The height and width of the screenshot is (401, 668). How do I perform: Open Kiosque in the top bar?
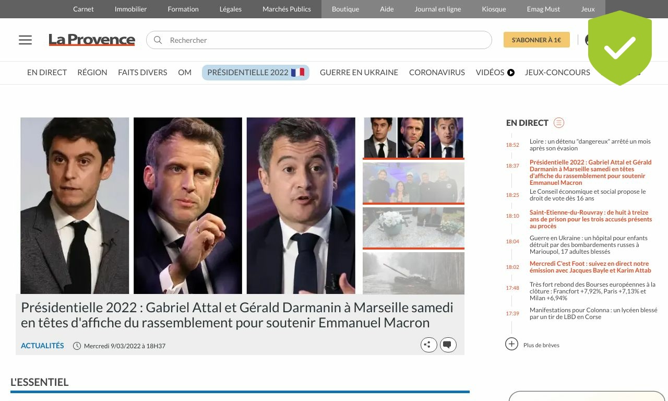(494, 9)
